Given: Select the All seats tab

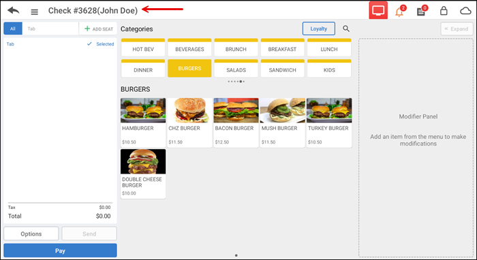Looking at the screenshot, I should point(13,29).
